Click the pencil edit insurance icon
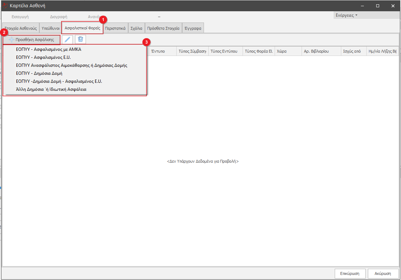The image size is (401, 280). tap(67, 39)
